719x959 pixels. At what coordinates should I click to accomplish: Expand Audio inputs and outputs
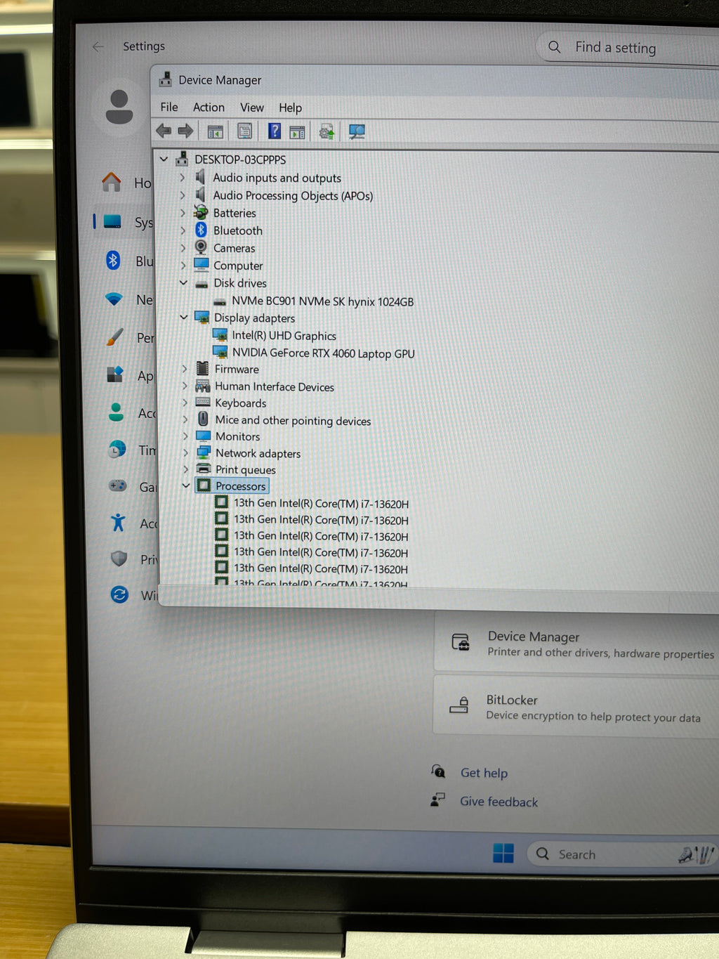[x=183, y=178]
